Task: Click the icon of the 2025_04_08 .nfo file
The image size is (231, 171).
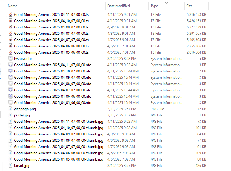Action: 10,84
